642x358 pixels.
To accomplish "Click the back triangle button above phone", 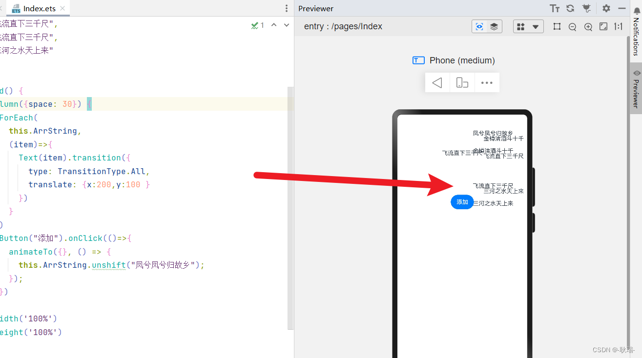I will point(437,82).
